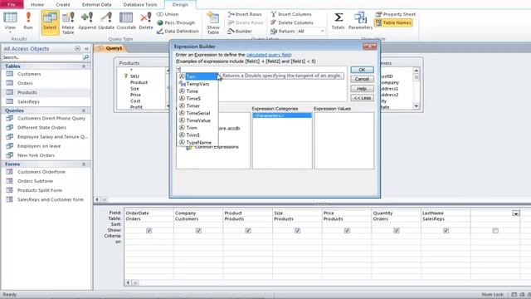
Task: Toggle Show checkbox for Product column
Action: click(248, 231)
